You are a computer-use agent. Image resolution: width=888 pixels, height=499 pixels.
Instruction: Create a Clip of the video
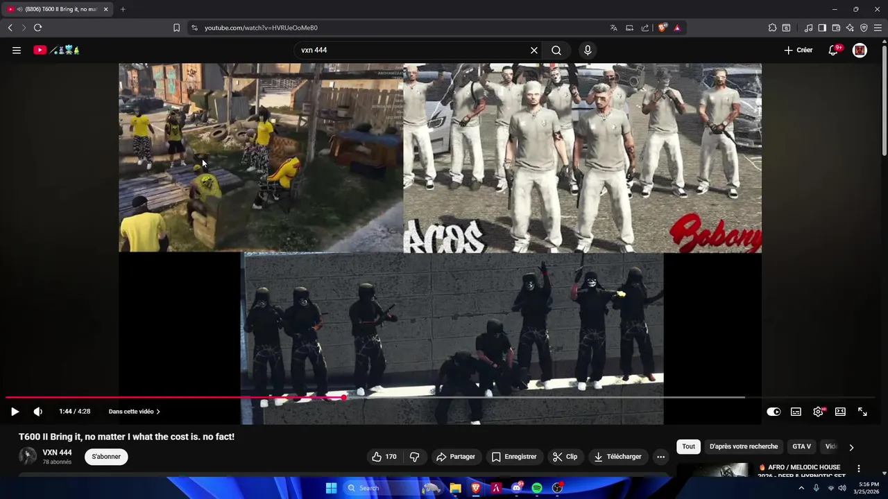click(565, 457)
